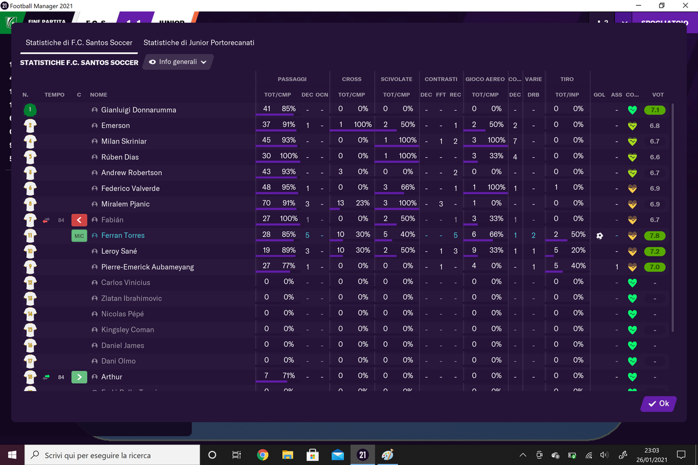
Task: Click Ferran Torres's 7.8 rating badge
Action: 655,235
